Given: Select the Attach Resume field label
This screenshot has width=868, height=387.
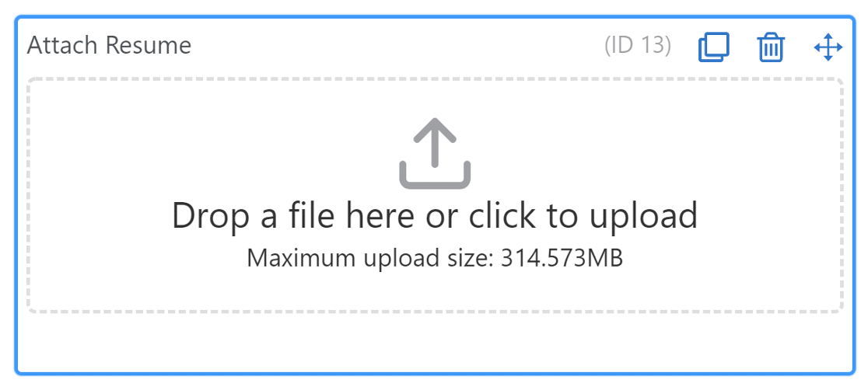Looking at the screenshot, I should pos(109,45).
